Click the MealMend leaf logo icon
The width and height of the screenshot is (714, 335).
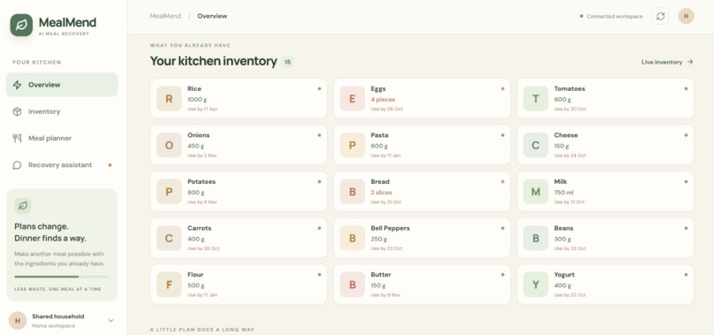[21, 25]
